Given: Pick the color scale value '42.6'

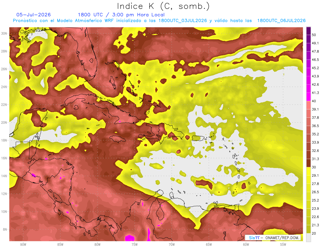Looking at the screenshot, I should (315, 85).
